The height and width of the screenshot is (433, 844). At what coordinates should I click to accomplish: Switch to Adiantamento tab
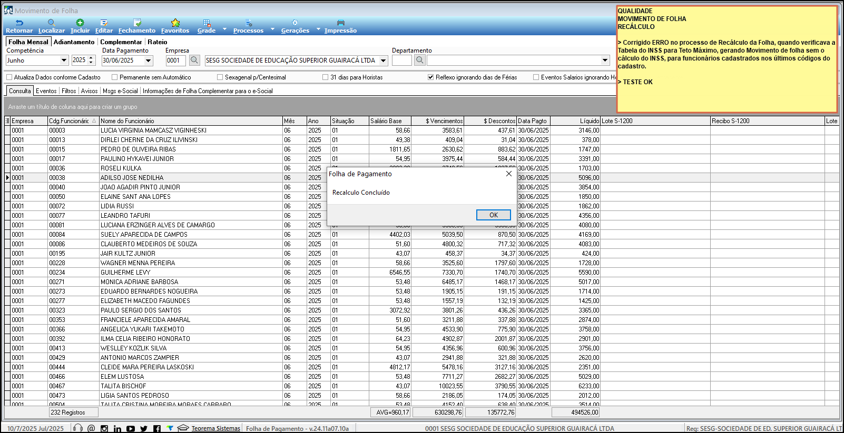click(74, 42)
